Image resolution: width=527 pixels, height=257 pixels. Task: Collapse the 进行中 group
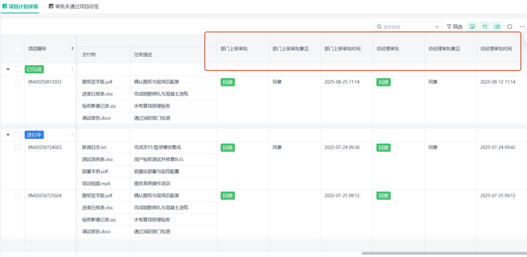tap(8, 135)
